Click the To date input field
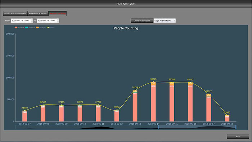Image resolution: width=252 pixels, height=142 pixels. 47,21
